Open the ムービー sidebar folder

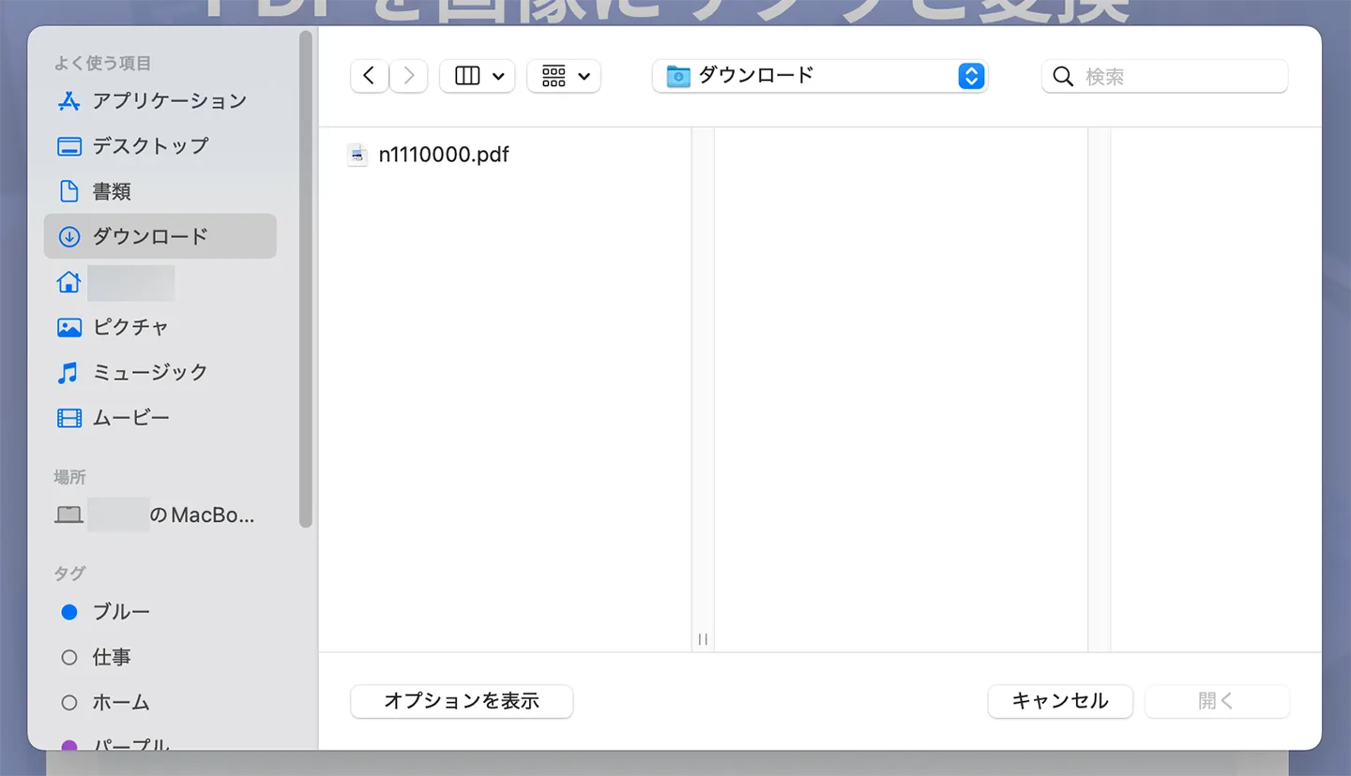131,417
